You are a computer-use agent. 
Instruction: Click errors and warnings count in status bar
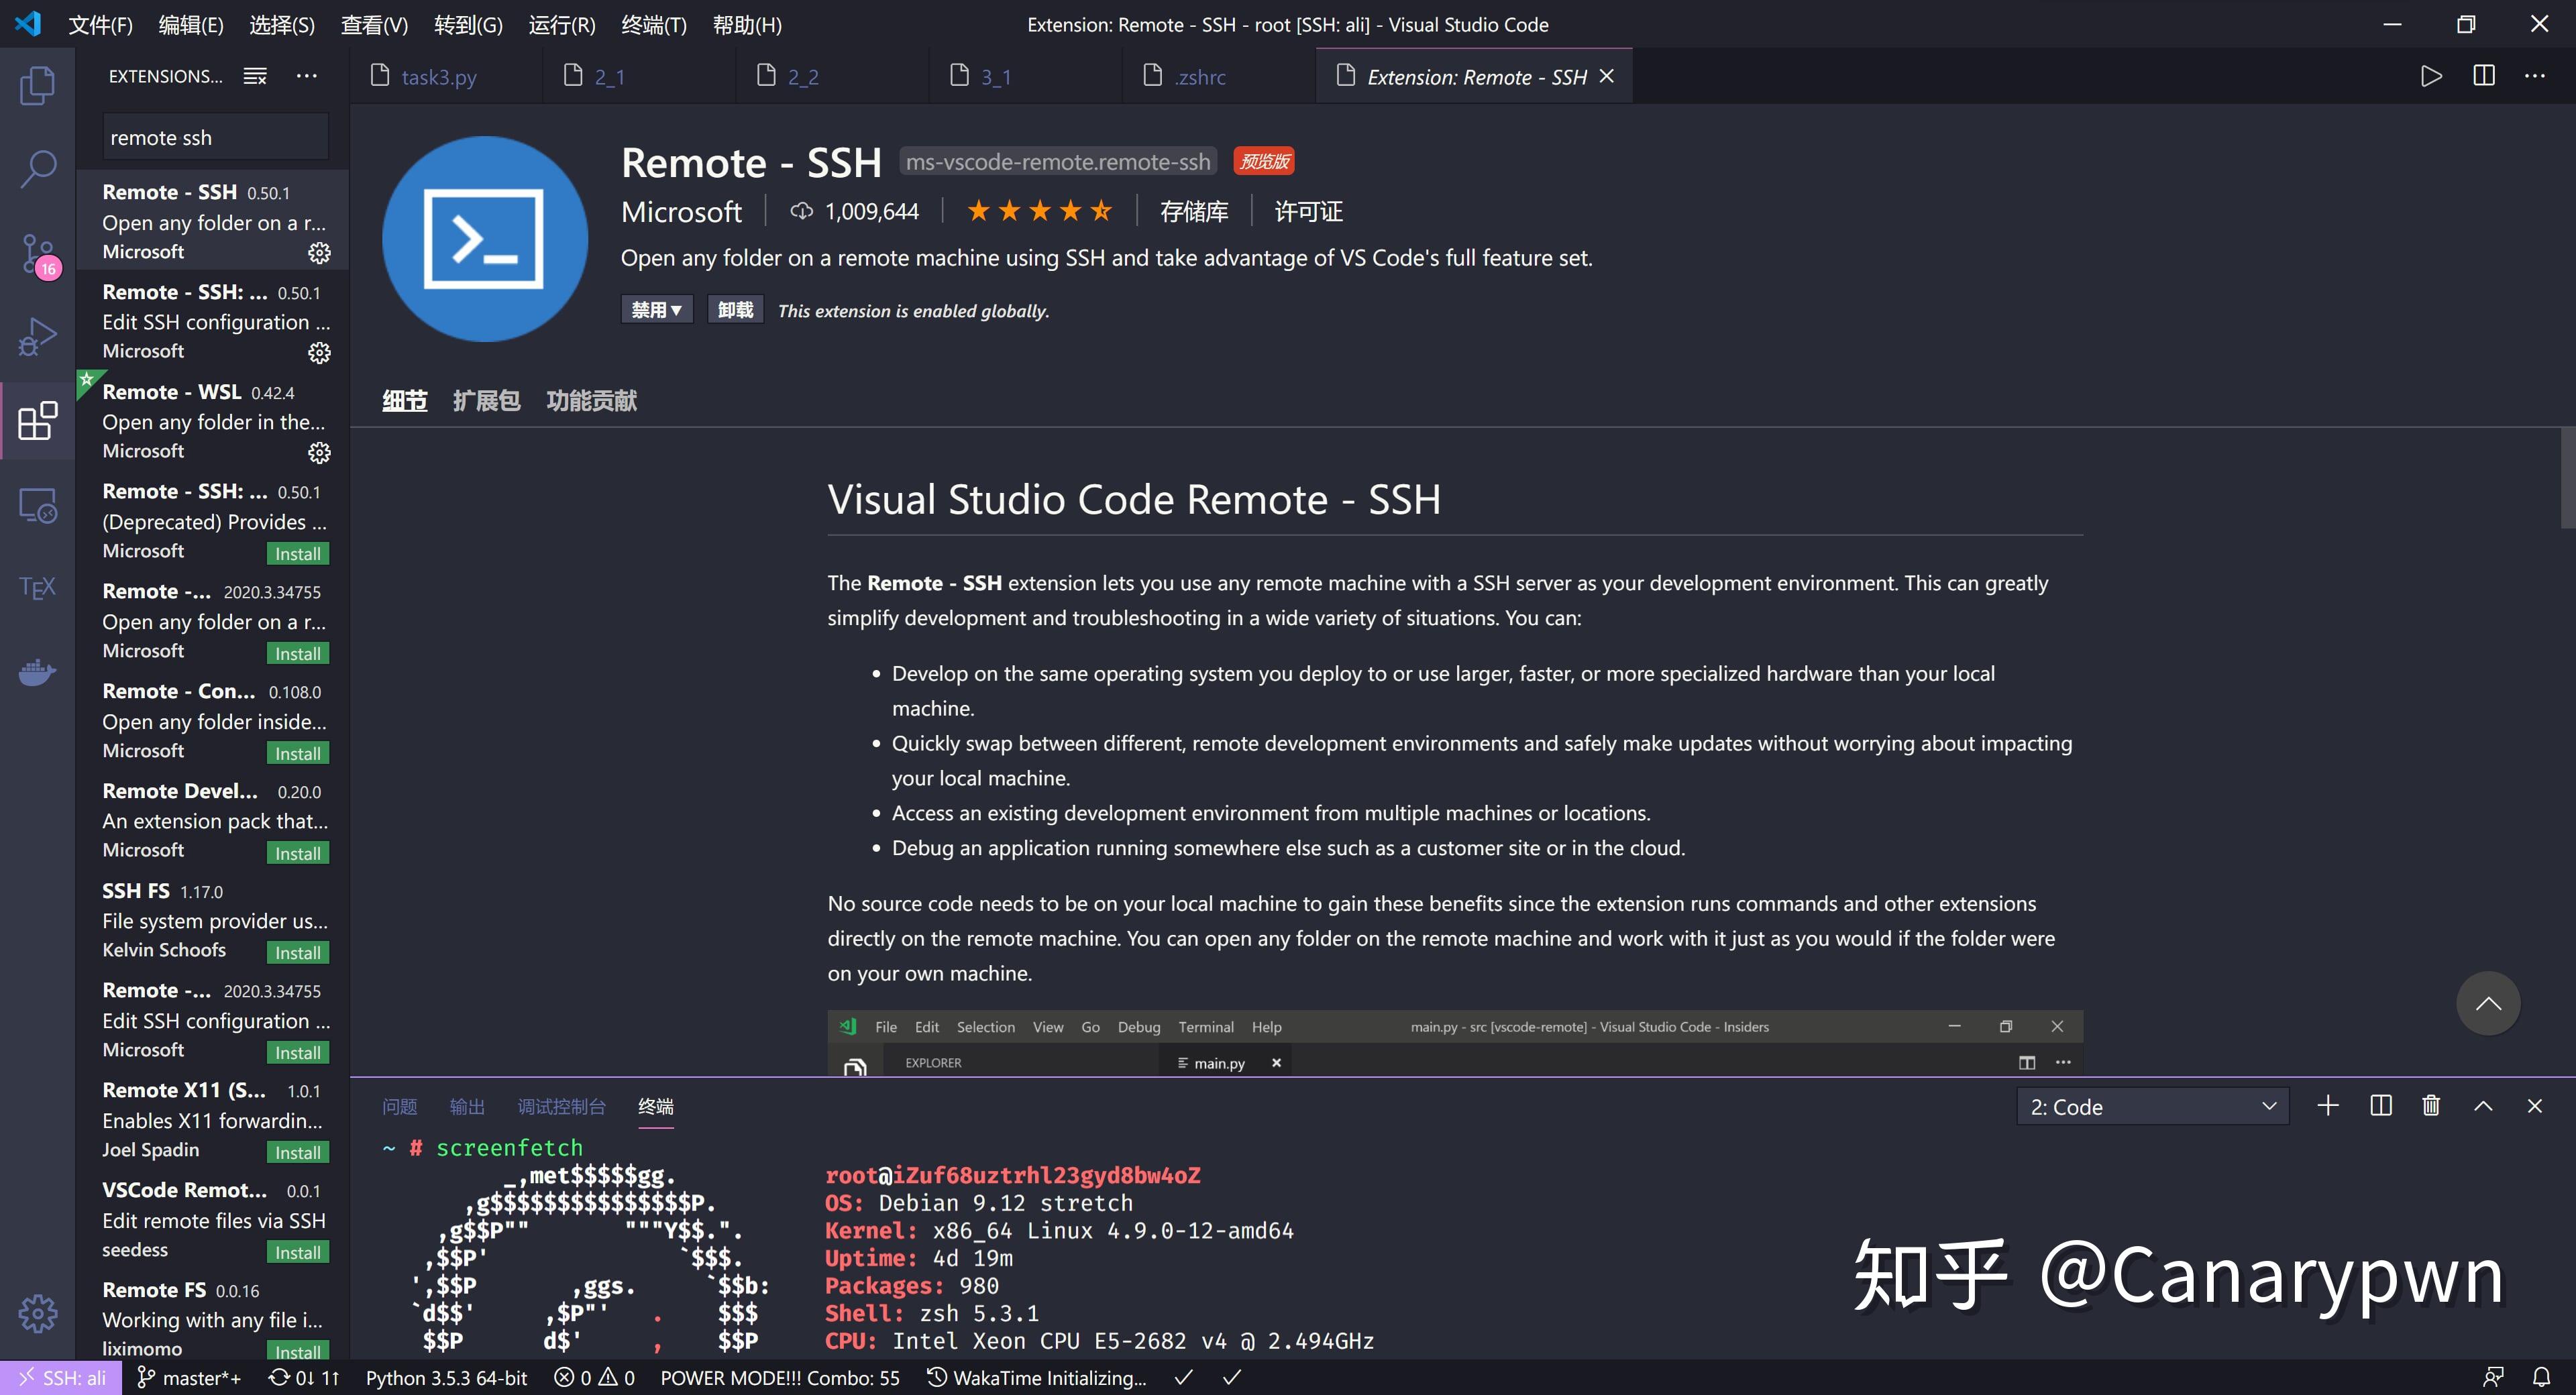coord(594,1378)
